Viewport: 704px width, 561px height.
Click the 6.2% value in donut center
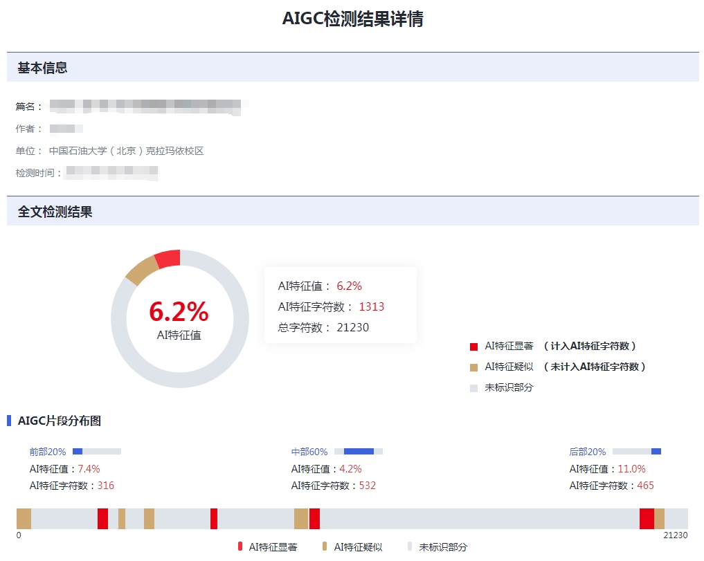click(x=179, y=312)
